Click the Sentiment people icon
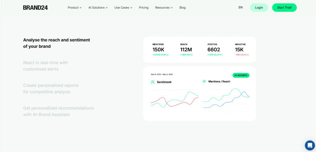Image resolution: width=316 pixels, height=152 pixels. (153, 82)
